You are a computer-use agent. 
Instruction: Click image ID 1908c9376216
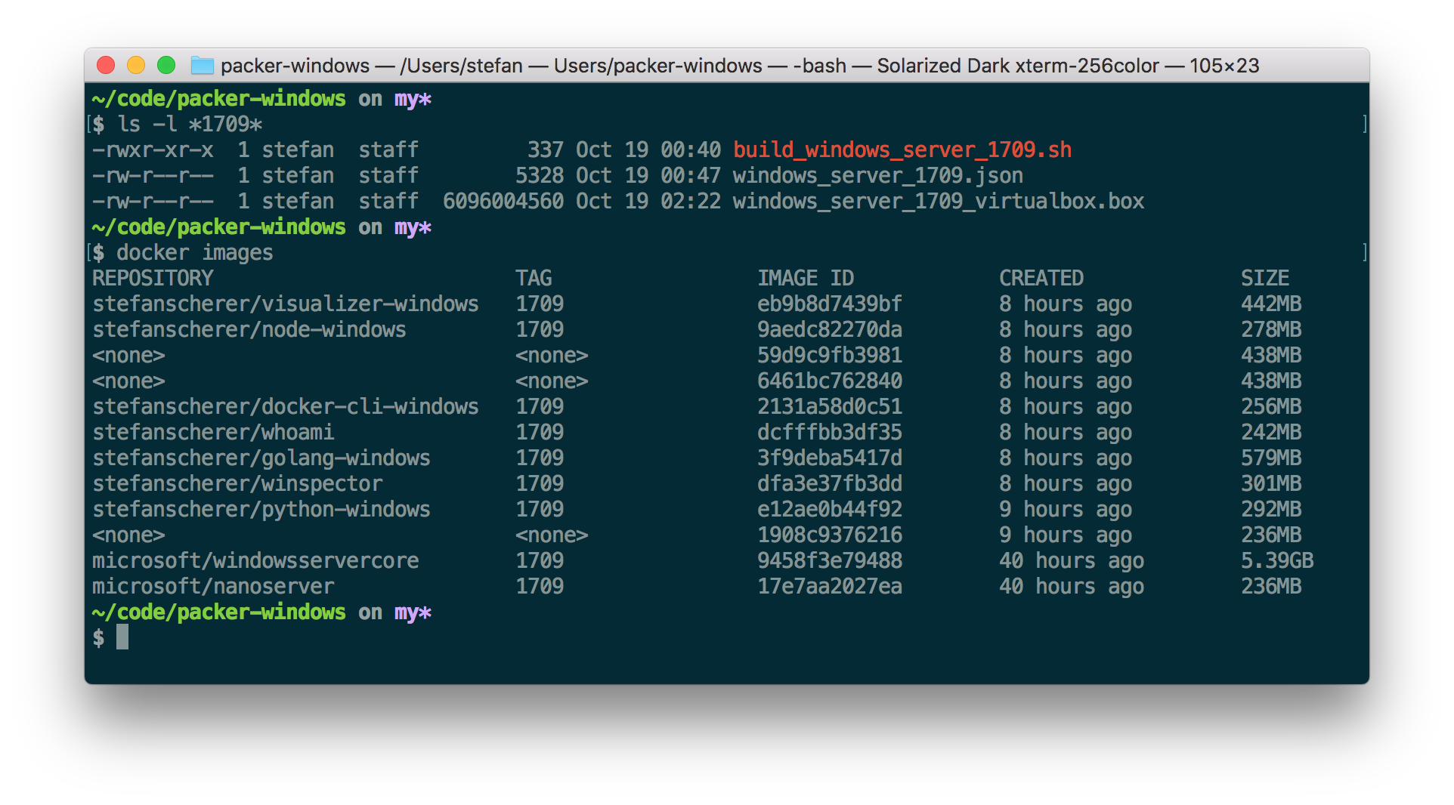[x=830, y=535]
